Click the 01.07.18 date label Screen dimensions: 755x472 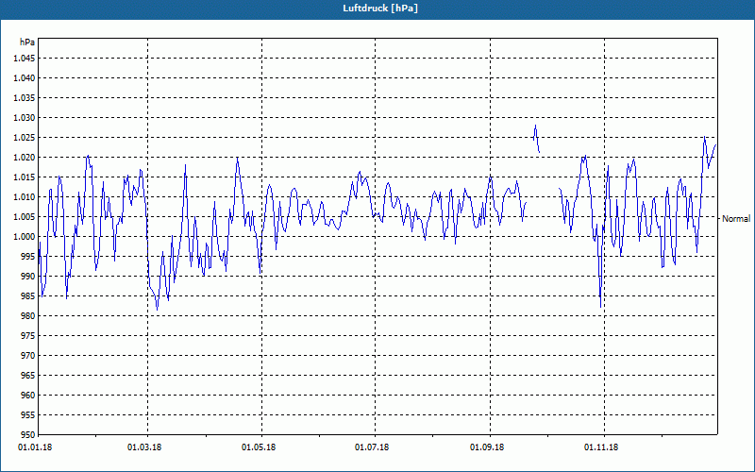click(x=372, y=447)
